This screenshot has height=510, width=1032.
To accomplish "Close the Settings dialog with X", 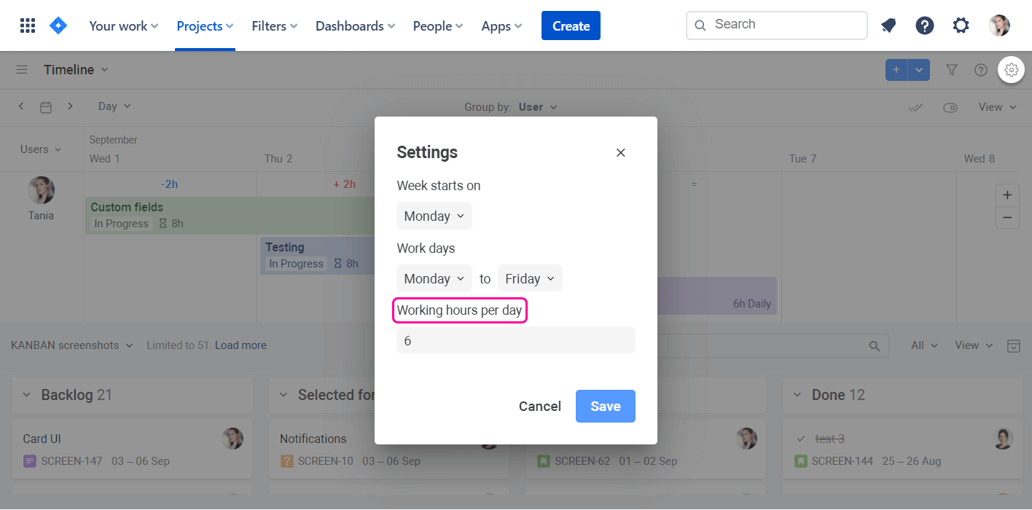I will pyautogui.click(x=621, y=153).
